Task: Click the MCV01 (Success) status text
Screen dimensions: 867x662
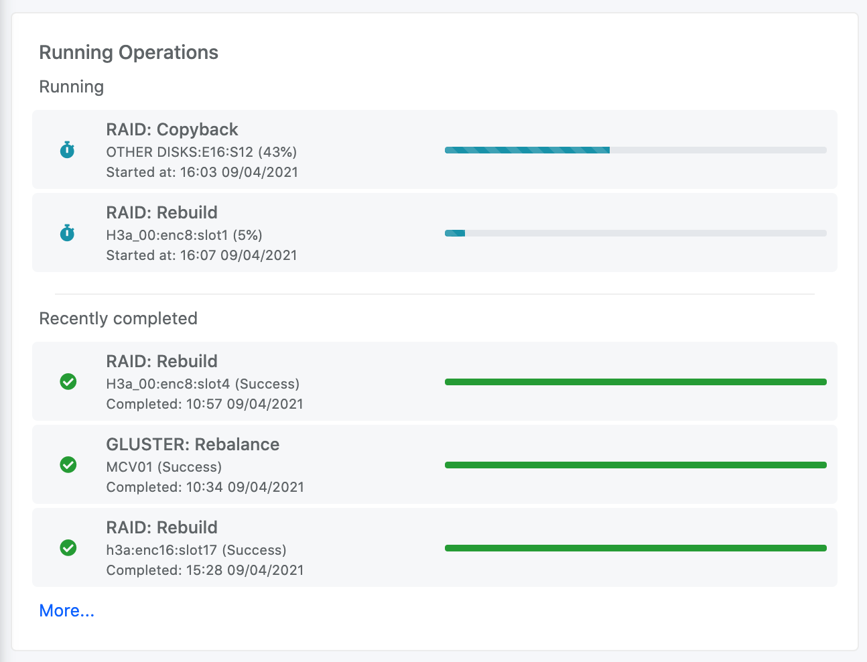Action: [163, 467]
